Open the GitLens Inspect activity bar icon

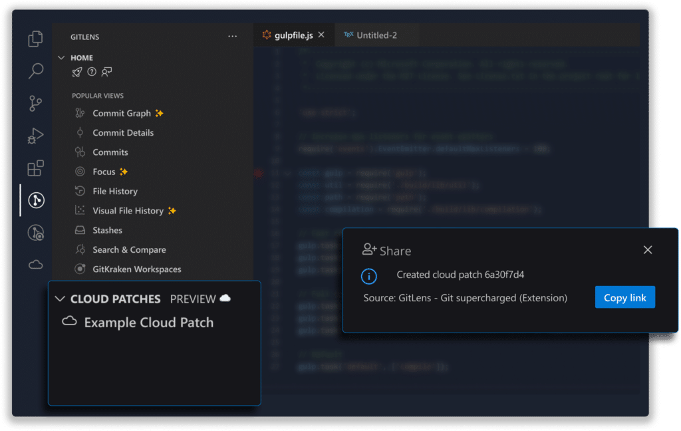point(36,232)
